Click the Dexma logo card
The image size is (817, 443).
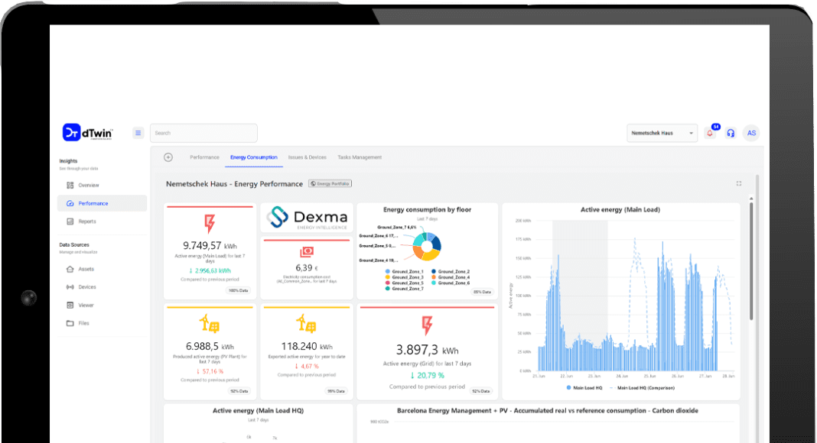[x=307, y=218]
